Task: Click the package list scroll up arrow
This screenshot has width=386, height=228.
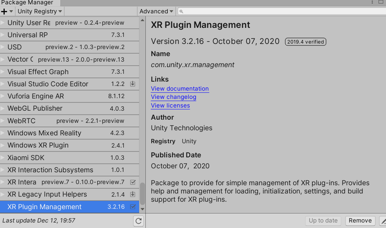Action: click(x=142, y=20)
